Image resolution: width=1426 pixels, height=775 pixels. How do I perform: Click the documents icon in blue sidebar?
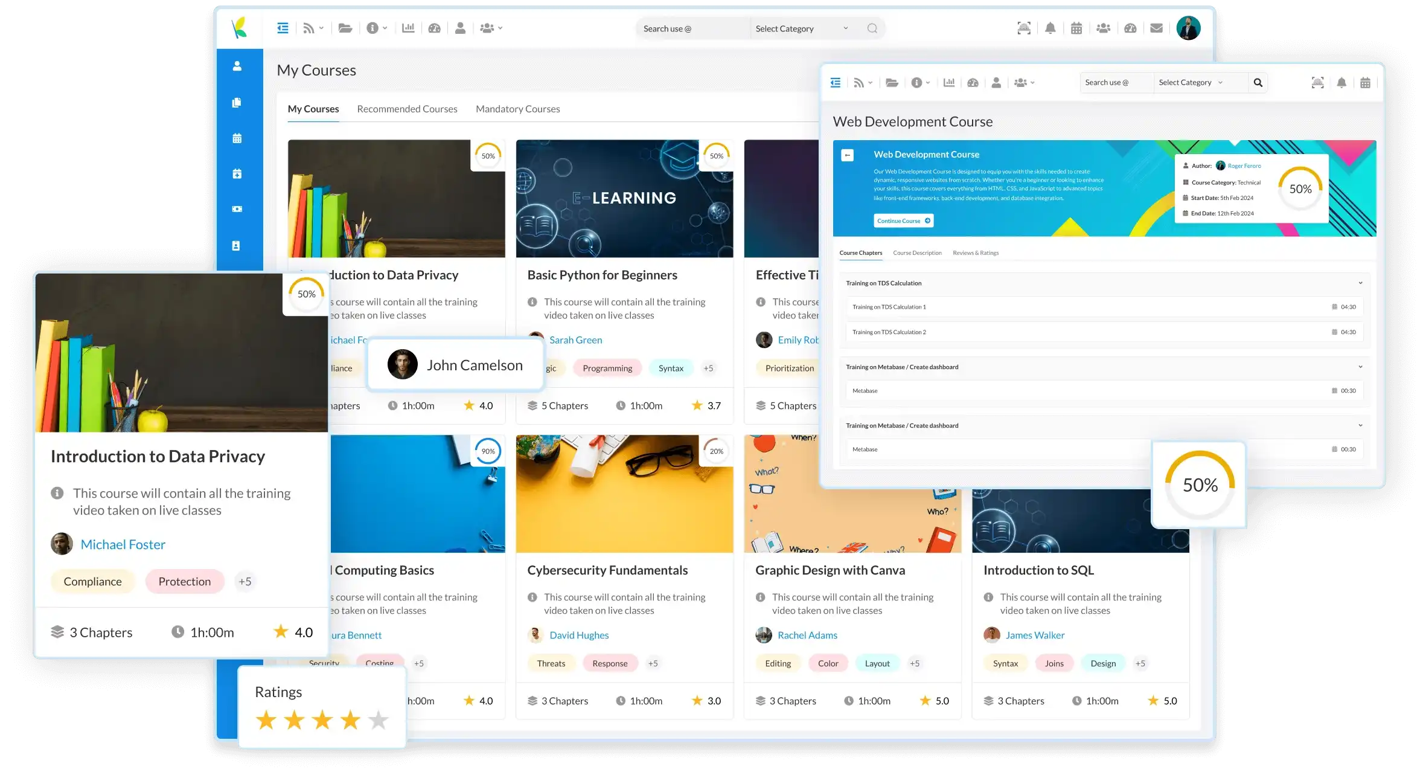click(237, 103)
